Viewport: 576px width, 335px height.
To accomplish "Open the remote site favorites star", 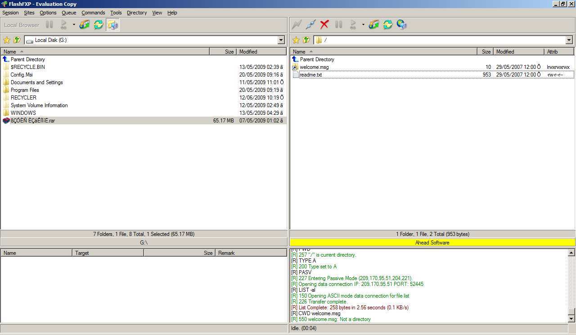I will coord(296,40).
